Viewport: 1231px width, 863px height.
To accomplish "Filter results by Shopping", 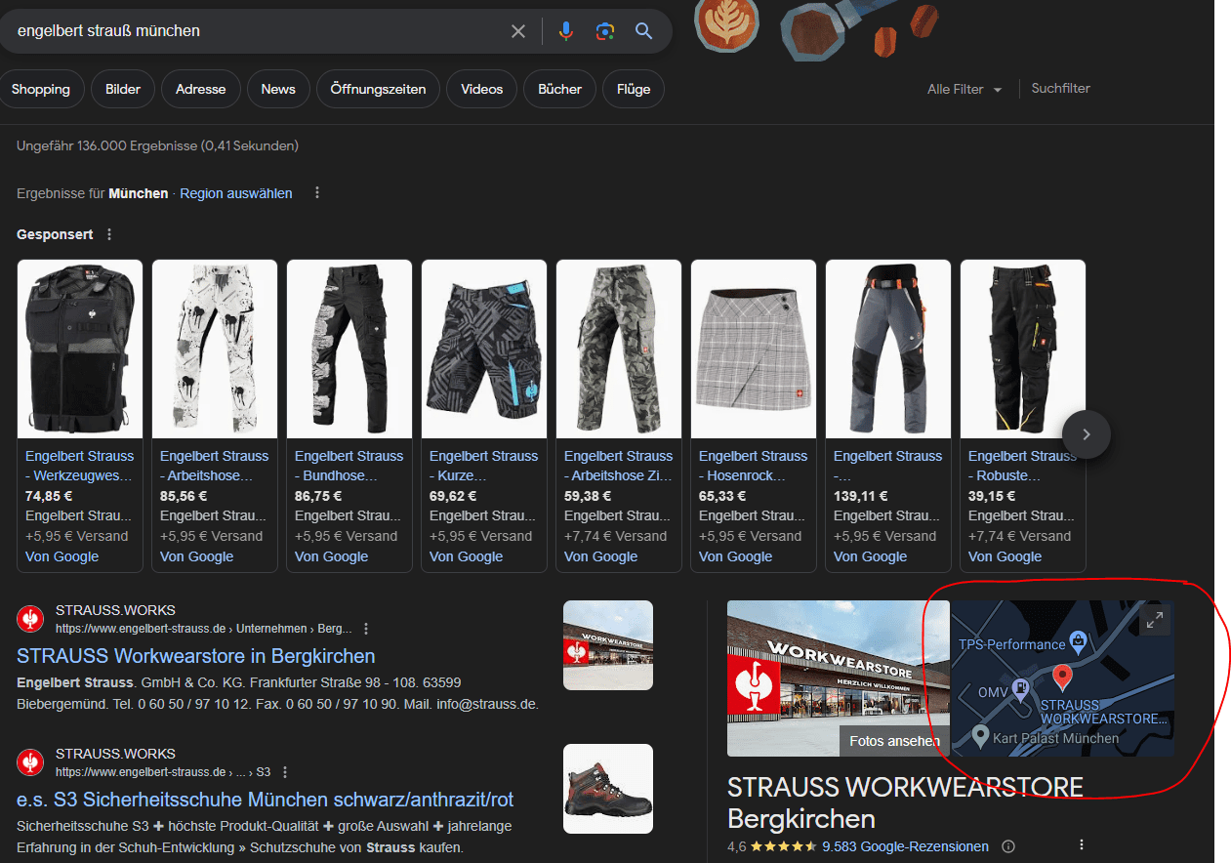I will [x=41, y=89].
